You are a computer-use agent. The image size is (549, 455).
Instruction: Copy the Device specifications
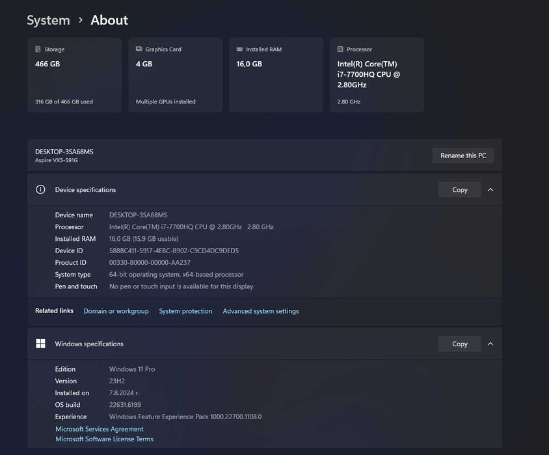[459, 189]
